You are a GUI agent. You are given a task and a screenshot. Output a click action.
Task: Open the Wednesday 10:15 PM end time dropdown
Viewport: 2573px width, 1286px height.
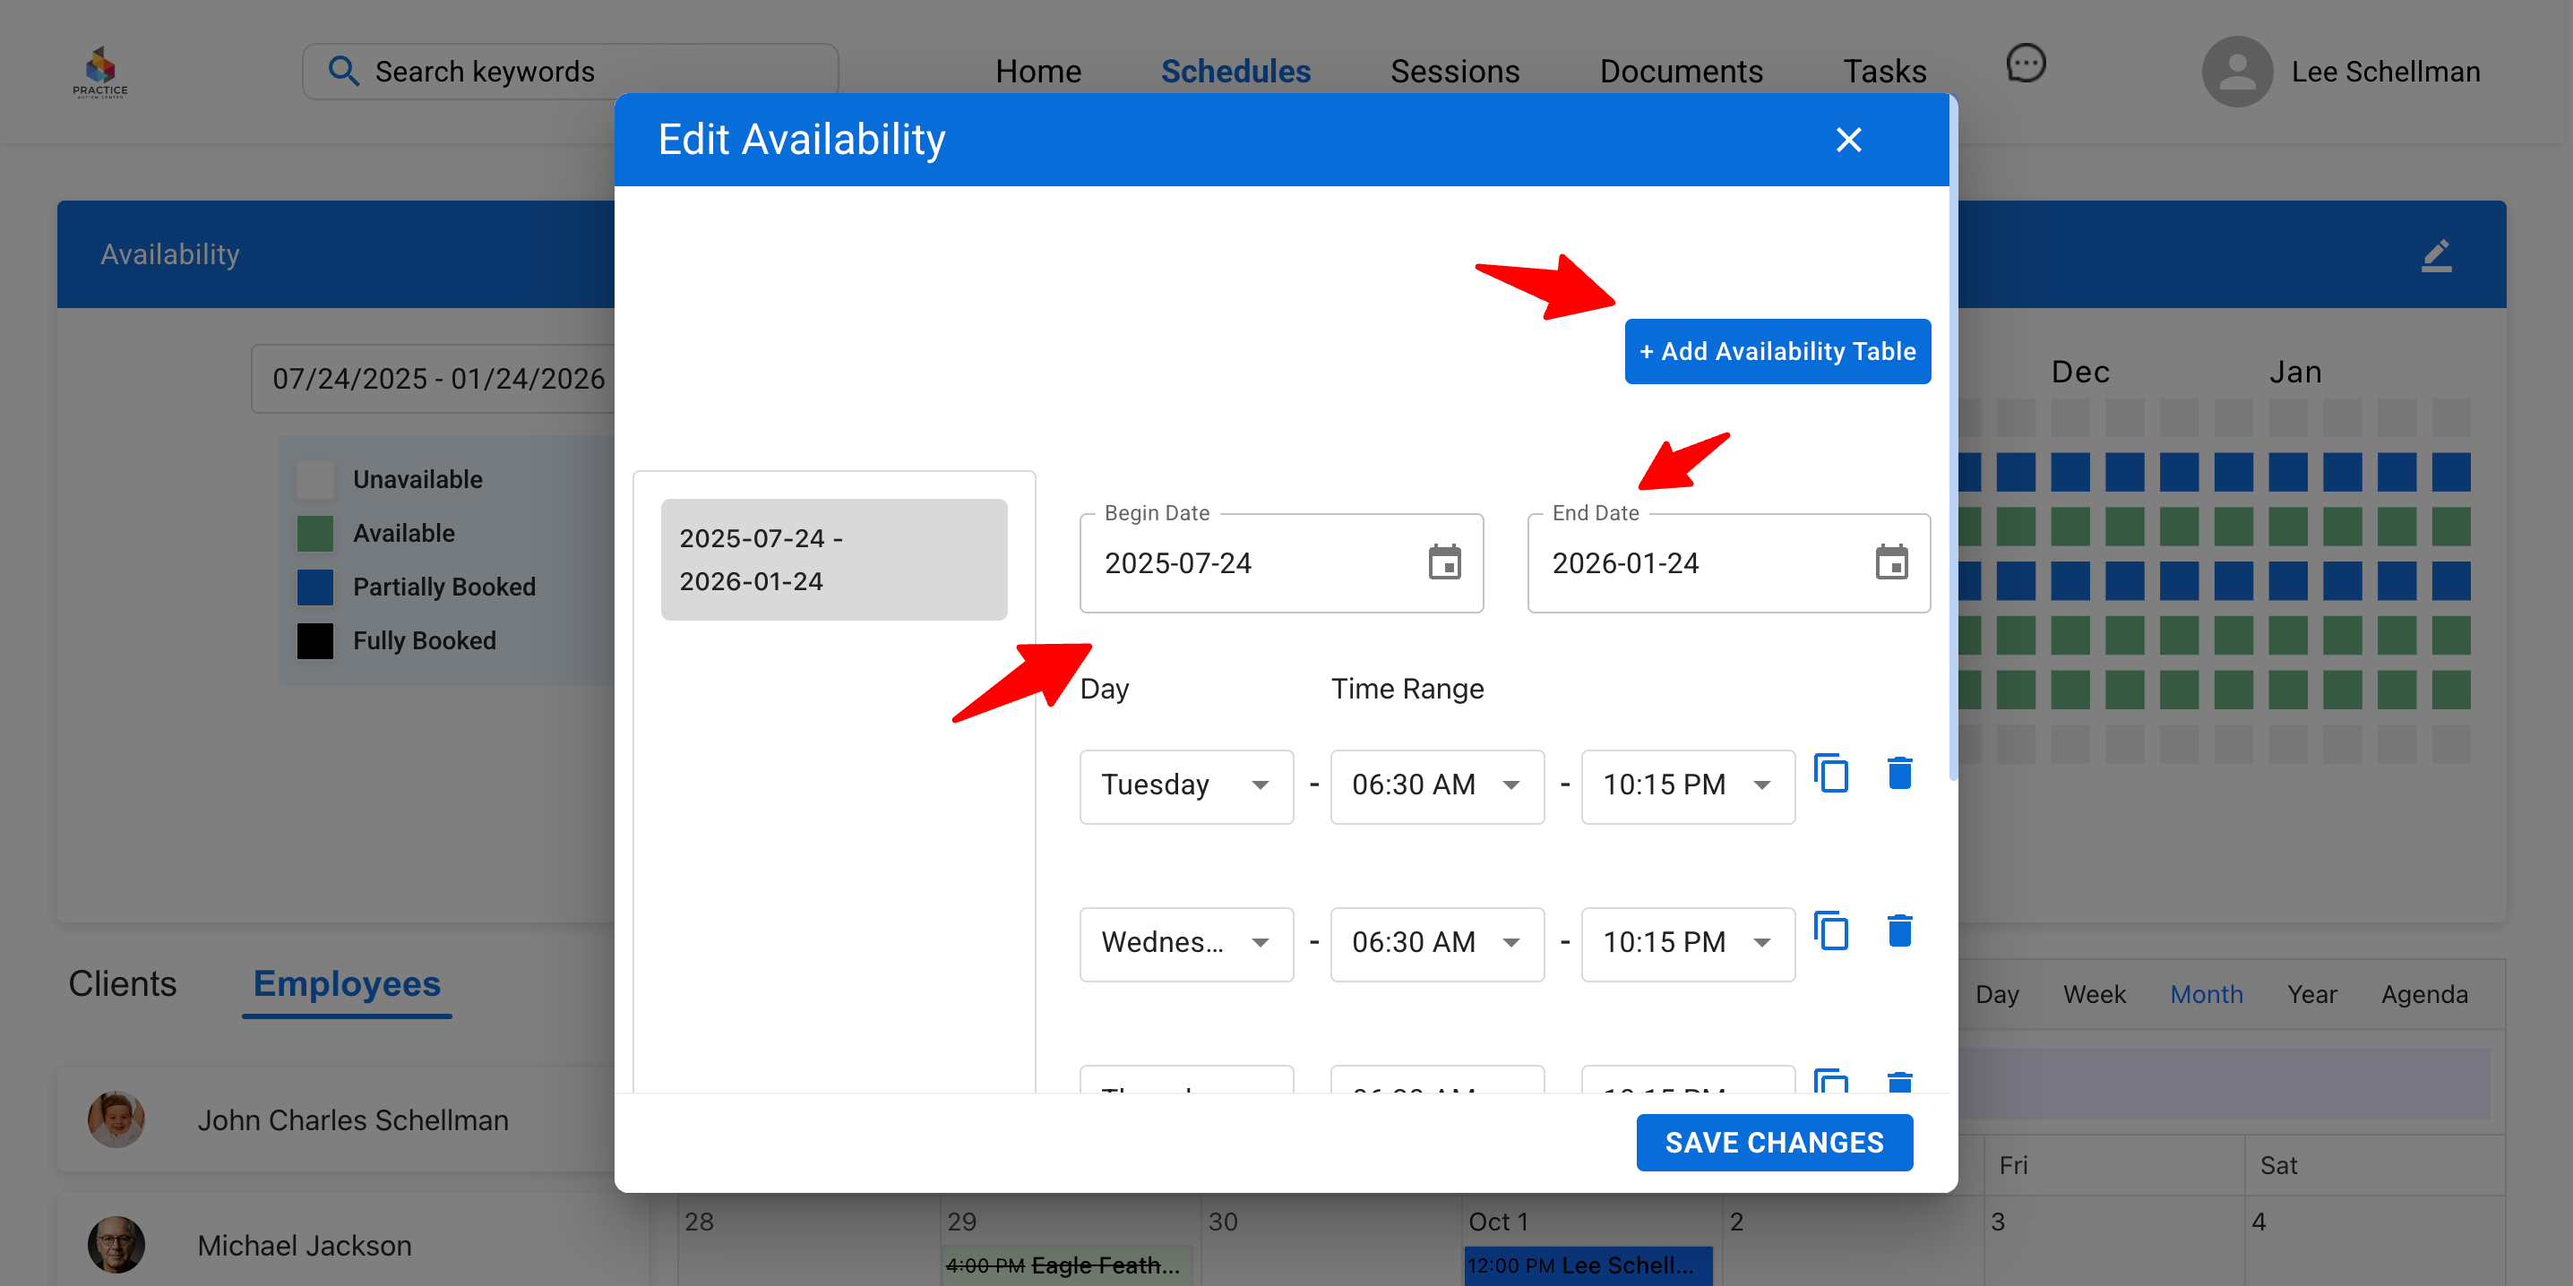click(x=1687, y=944)
